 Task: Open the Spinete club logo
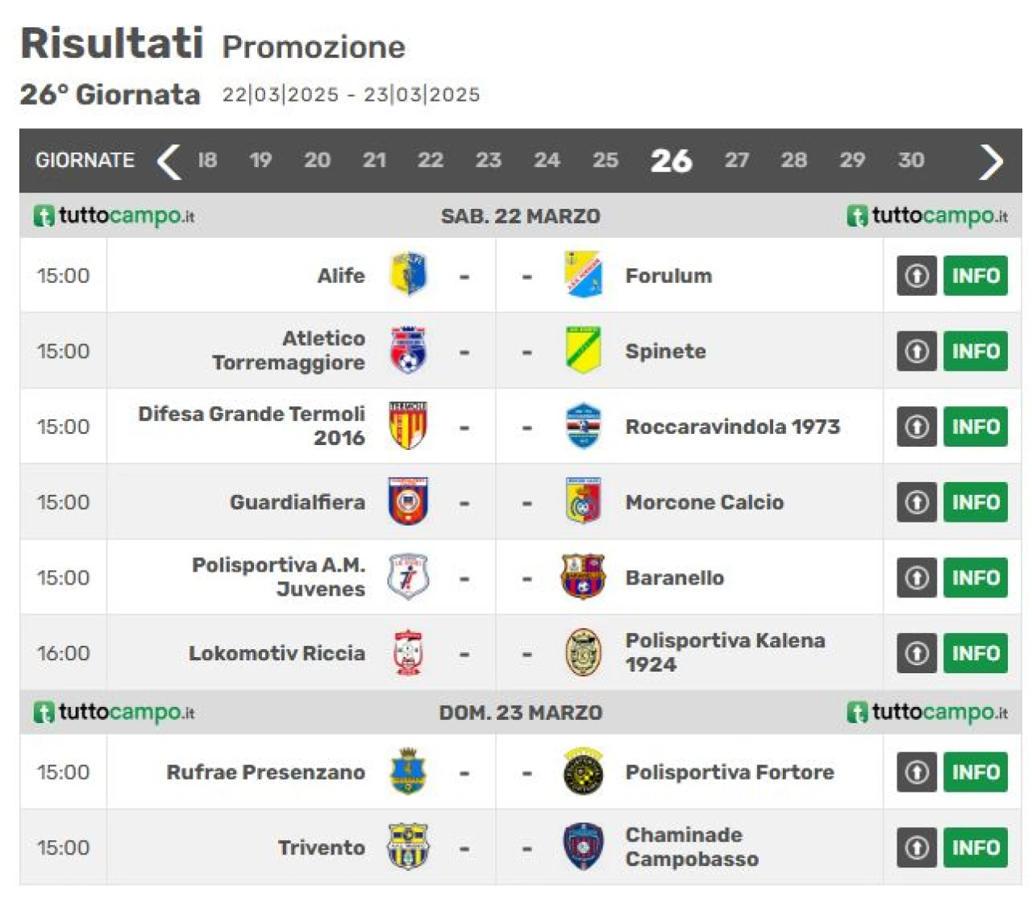(x=583, y=351)
